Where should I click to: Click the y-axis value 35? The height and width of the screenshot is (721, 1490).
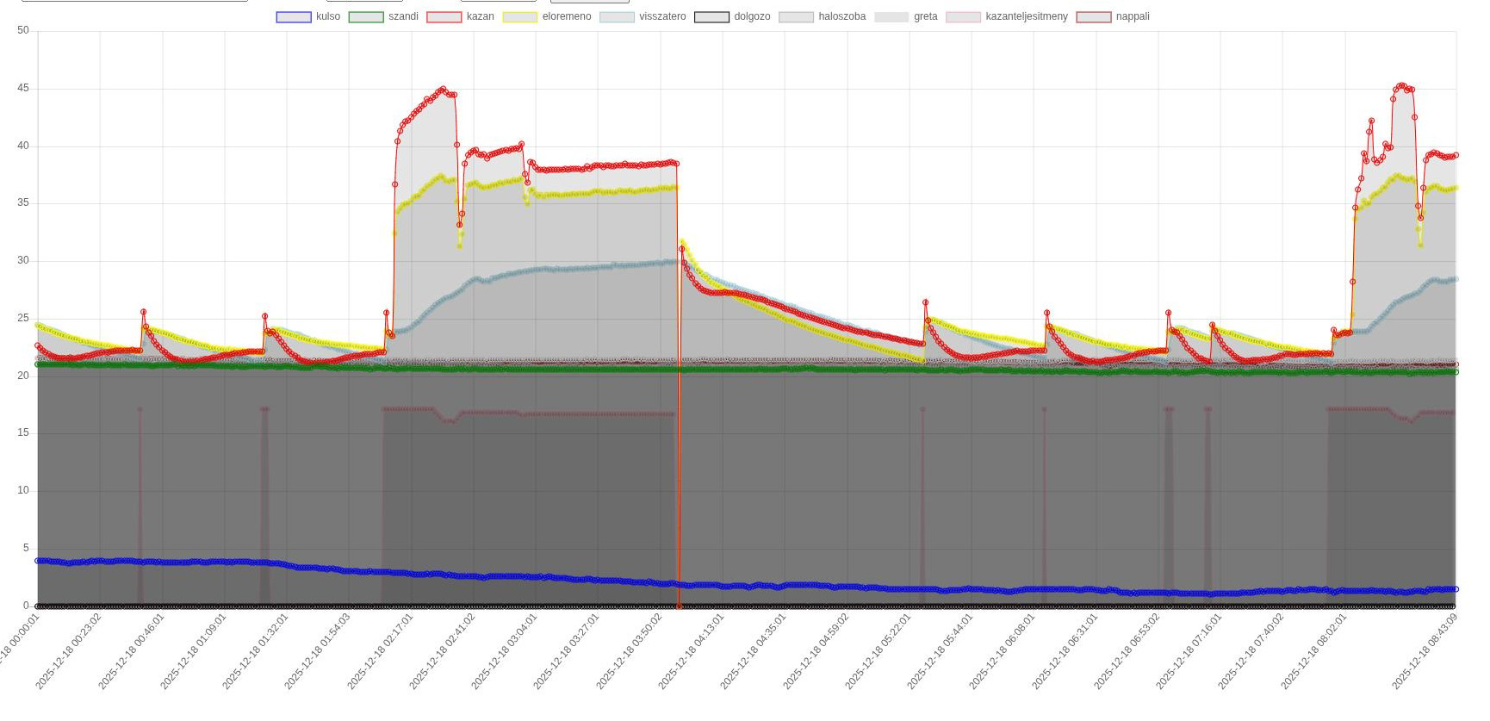[x=23, y=203]
